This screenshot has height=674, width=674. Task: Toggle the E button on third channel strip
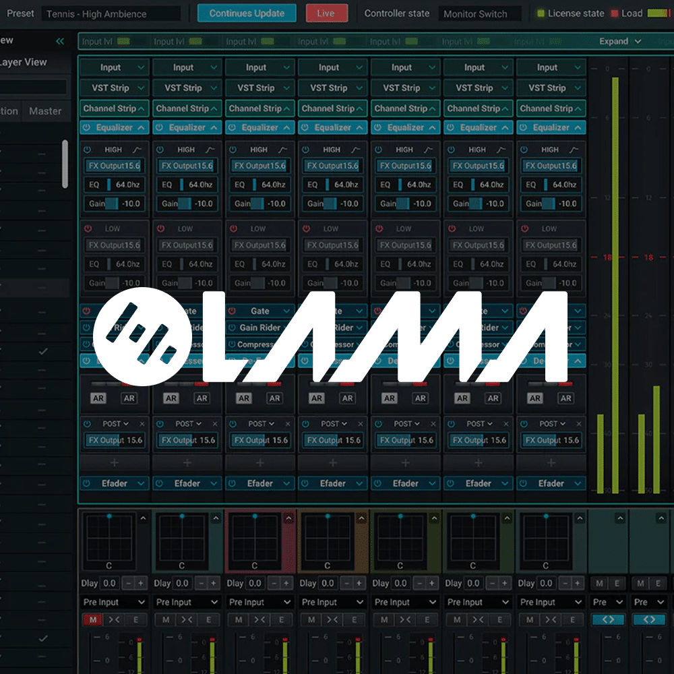281,619
